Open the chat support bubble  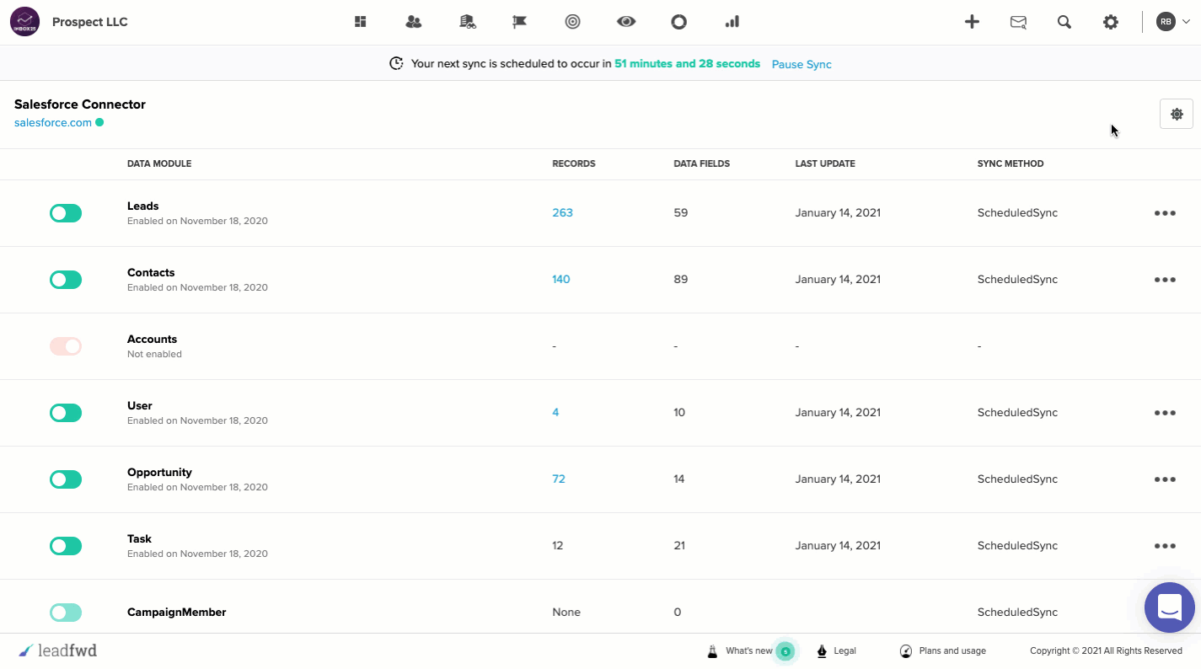1170,607
